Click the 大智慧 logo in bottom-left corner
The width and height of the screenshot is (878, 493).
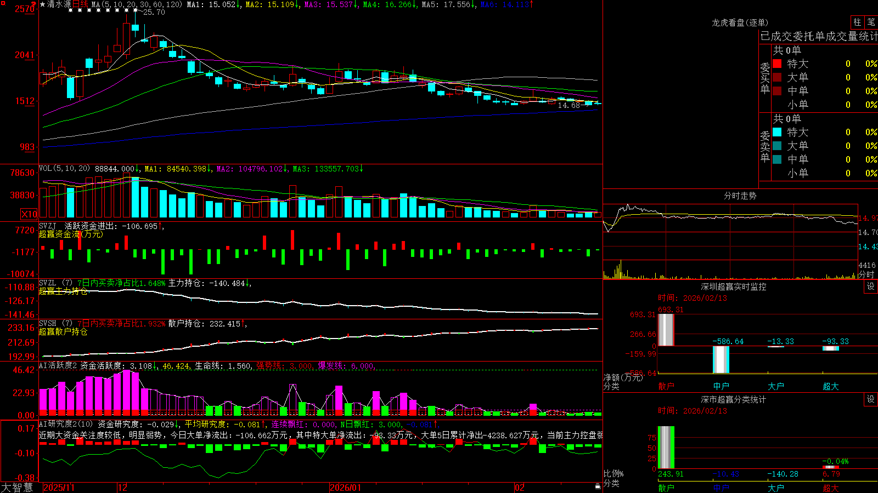[17, 487]
